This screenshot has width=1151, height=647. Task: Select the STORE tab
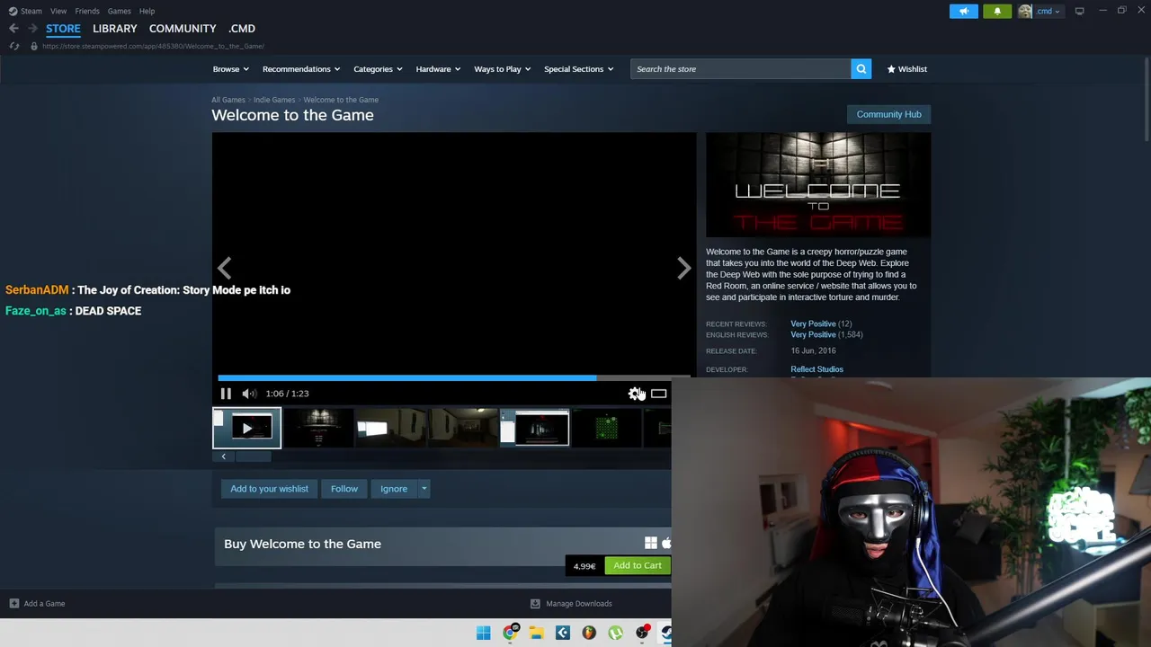tap(63, 29)
